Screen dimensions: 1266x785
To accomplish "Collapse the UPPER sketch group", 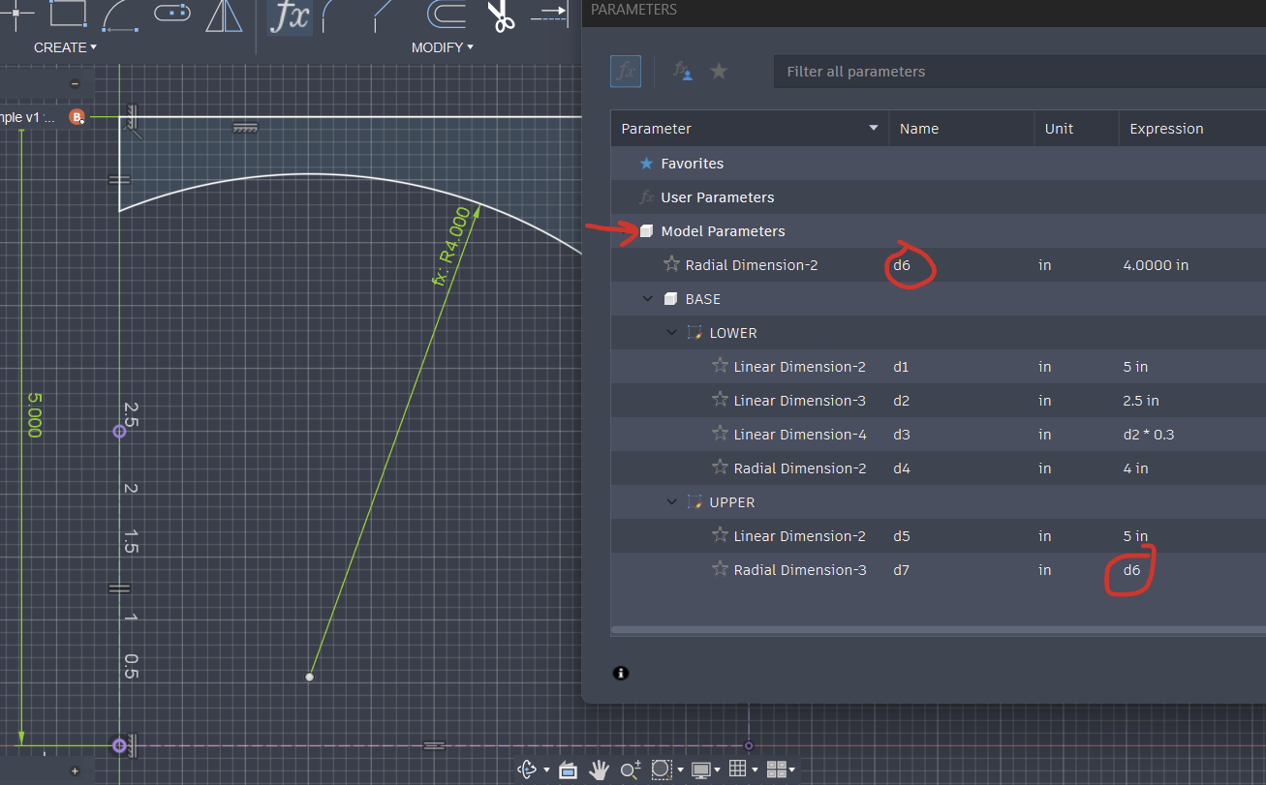I will 671,502.
